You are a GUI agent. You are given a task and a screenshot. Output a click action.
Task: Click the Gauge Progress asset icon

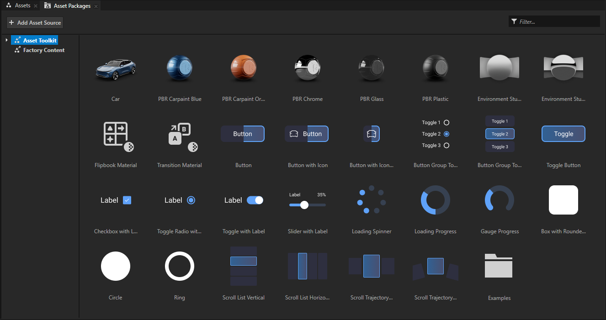(x=499, y=200)
